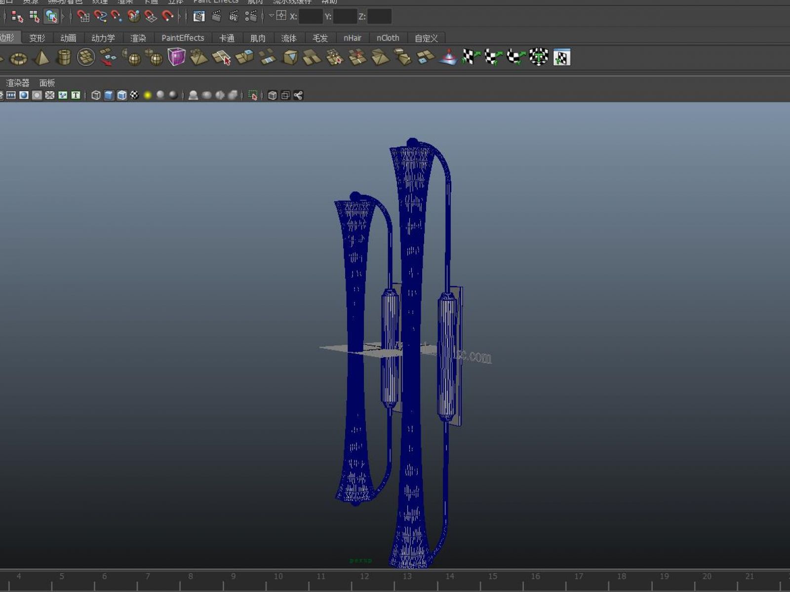Open the 面板 panel menu

[x=47, y=83]
